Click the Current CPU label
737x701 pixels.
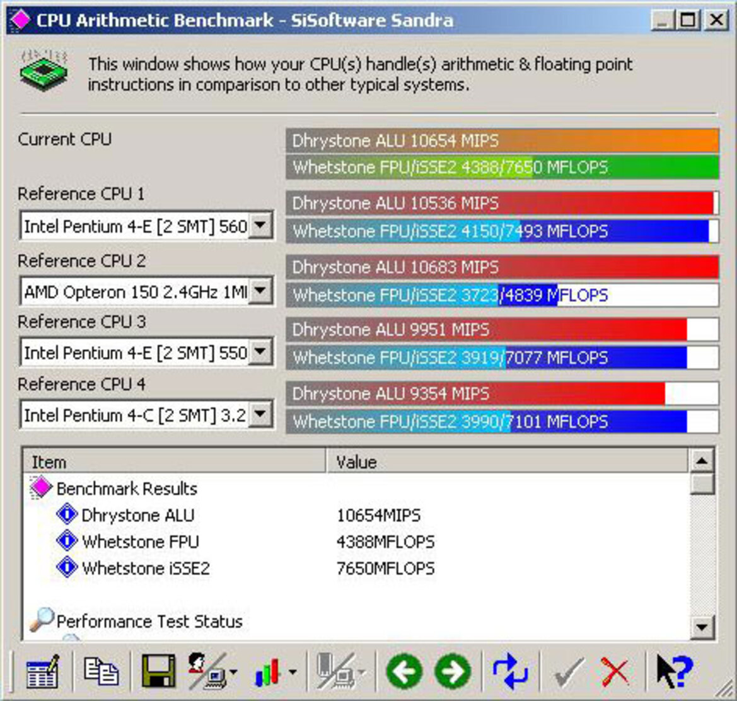coord(65,139)
